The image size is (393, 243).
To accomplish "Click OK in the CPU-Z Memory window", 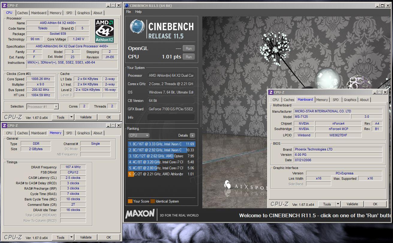I will (x=109, y=237).
